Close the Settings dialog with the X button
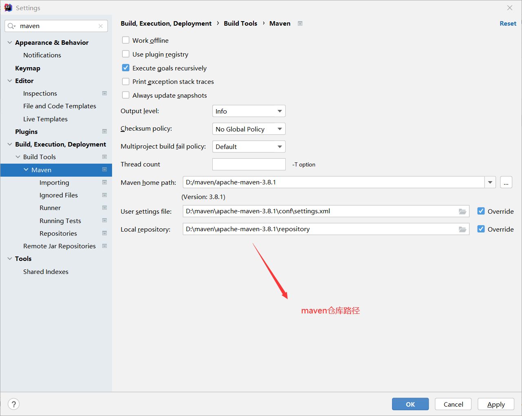 [510, 8]
